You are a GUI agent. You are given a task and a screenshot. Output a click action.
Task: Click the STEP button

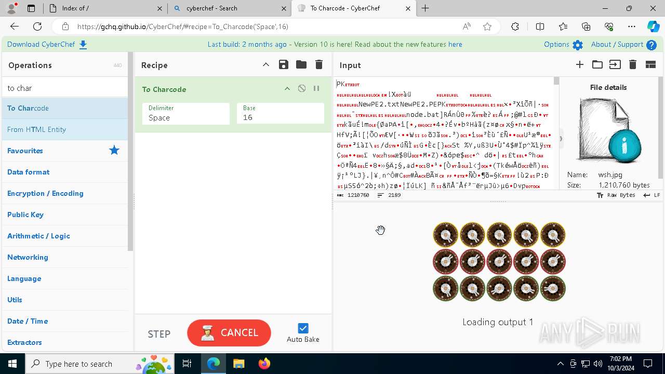(159, 334)
